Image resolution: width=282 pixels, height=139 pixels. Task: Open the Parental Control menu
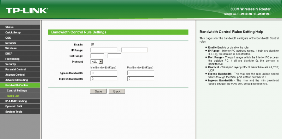coord(20,69)
